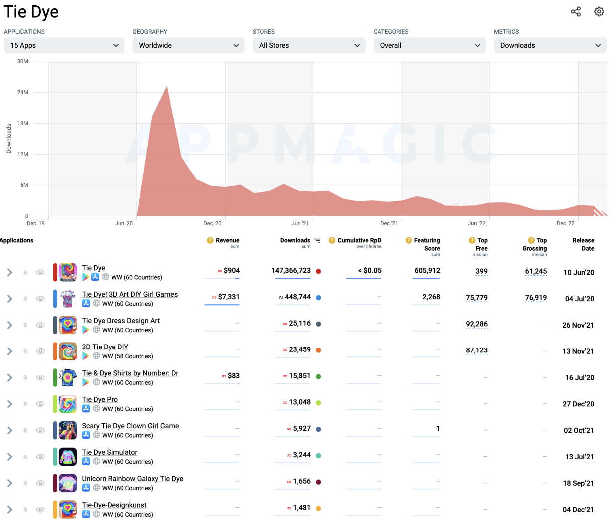Expand the Tie Dye Dress Design Art row
The height and width of the screenshot is (522, 612).
(9, 325)
